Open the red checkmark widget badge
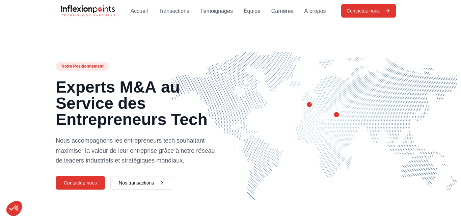 pos(14,209)
